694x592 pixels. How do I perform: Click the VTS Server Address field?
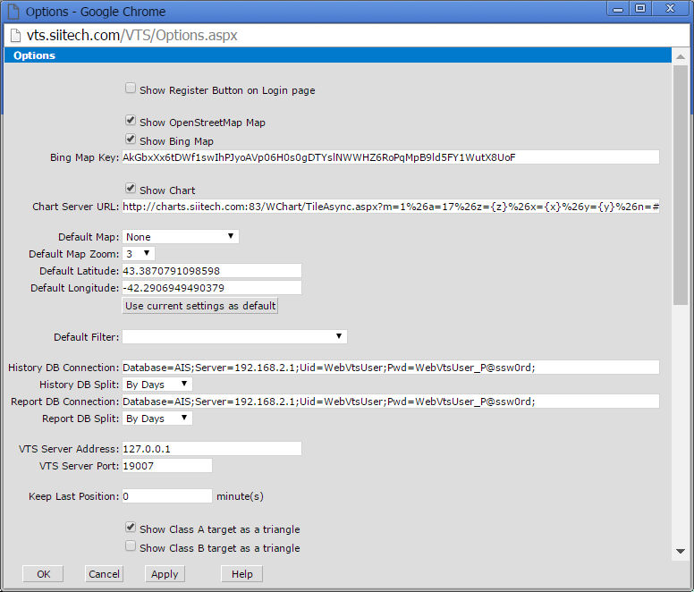coord(212,449)
